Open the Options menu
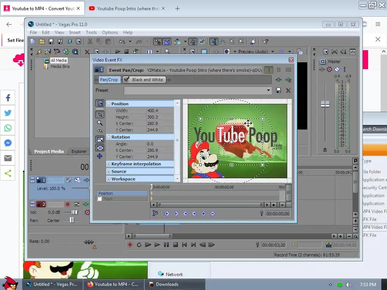This screenshot has width=387, height=290. [x=110, y=32]
